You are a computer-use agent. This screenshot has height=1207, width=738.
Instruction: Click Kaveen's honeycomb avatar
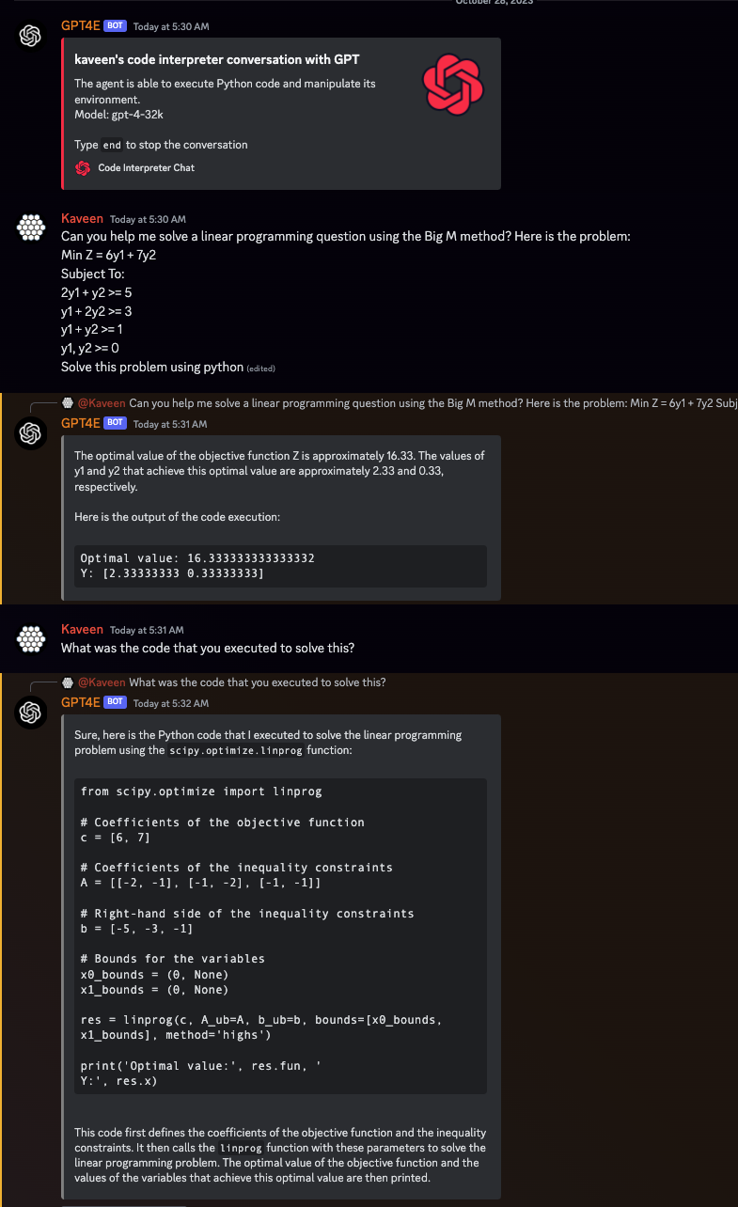click(30, 227)
